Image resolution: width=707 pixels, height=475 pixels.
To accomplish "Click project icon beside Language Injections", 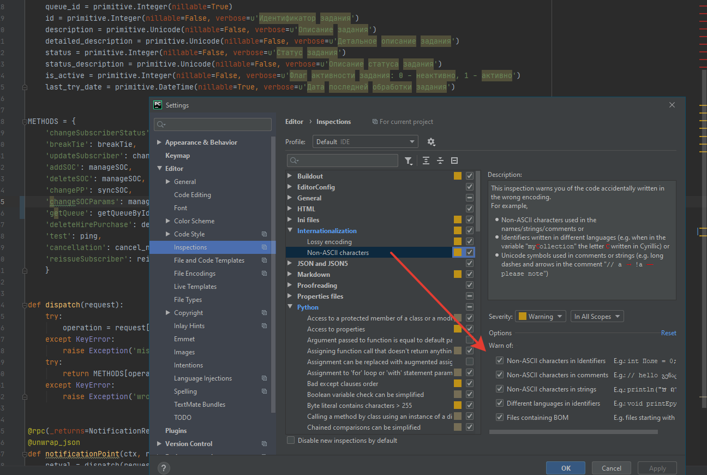I will [264, 378].
